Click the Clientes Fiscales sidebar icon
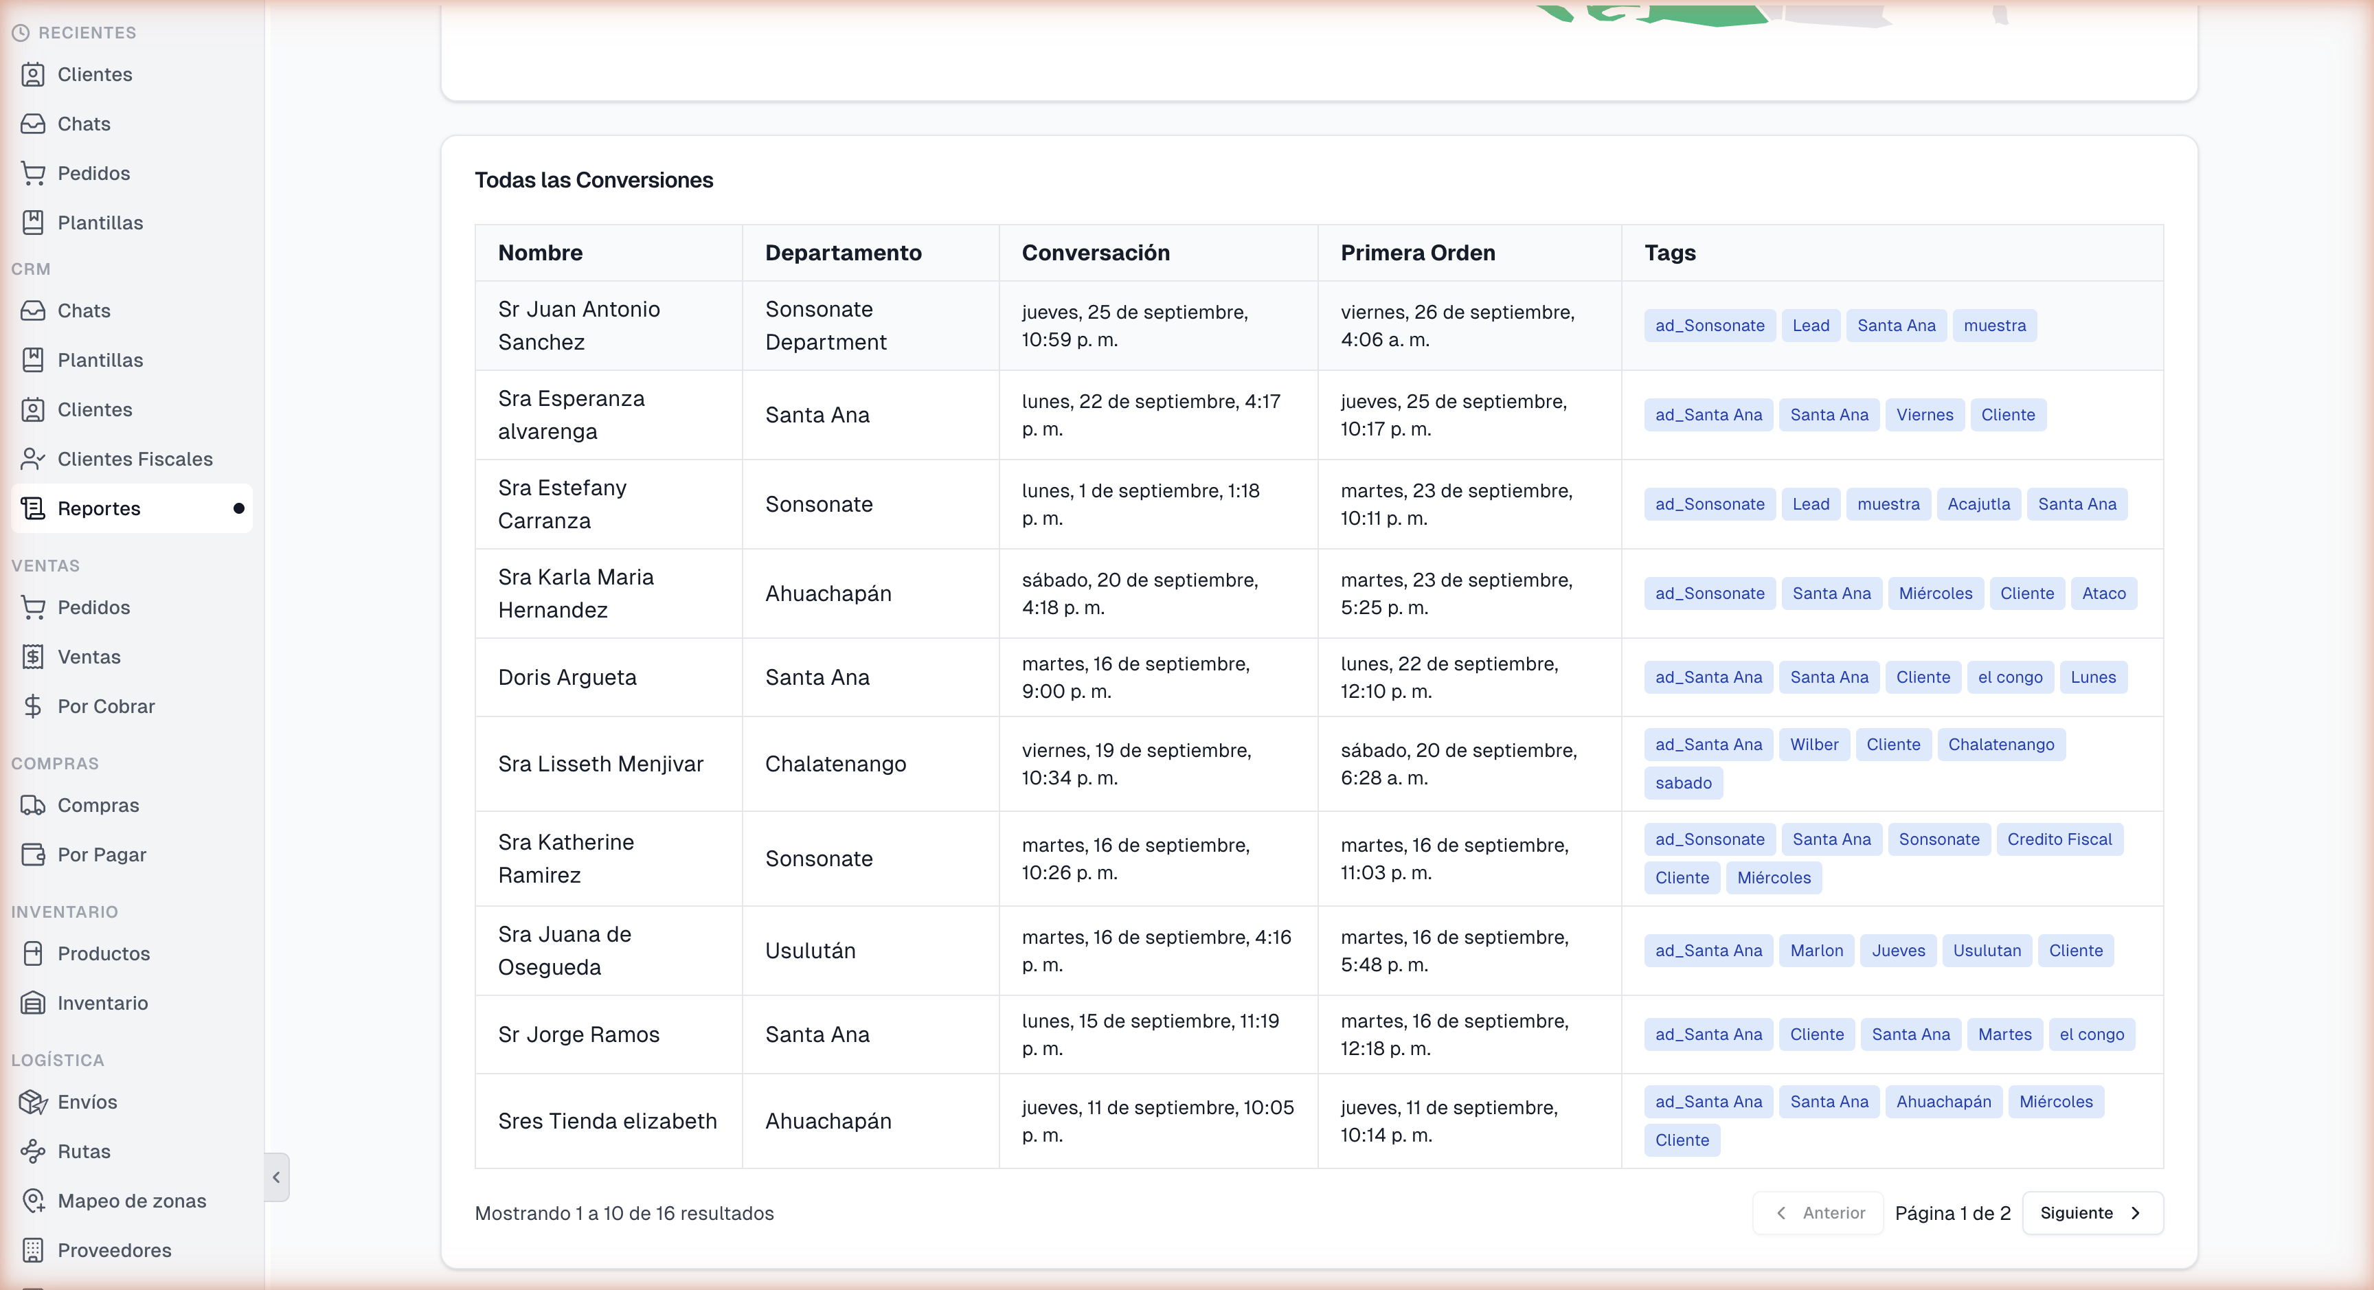 pyautogui.click(x=33, y=459)
